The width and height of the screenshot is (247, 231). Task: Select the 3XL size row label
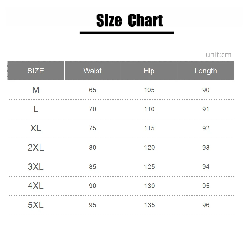(36, 167)
